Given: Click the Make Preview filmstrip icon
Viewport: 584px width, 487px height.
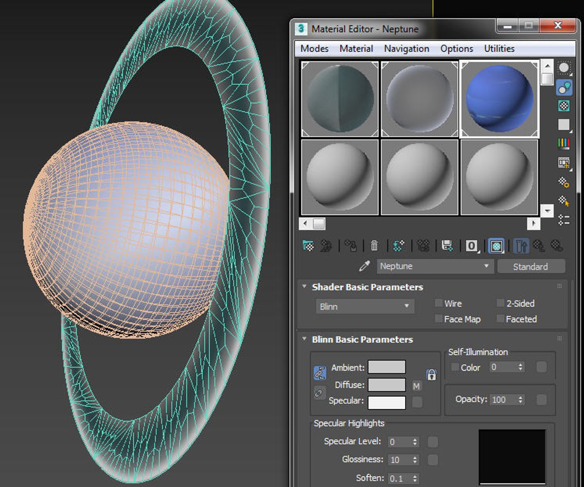Looking at the screenshot, I should (x=564, y=163).
